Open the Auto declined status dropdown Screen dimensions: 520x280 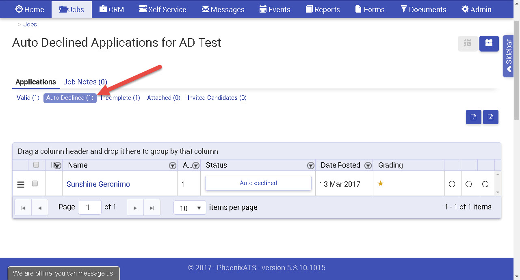[258, 183]
